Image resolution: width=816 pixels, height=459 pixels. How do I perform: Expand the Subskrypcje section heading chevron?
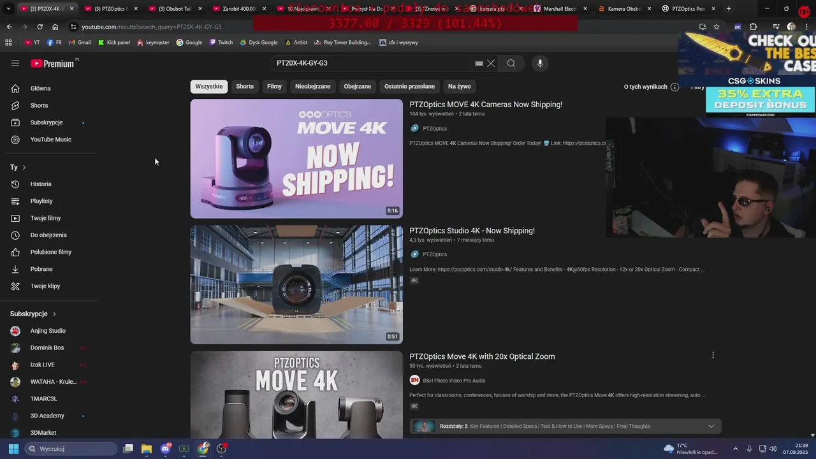(54, 314)
